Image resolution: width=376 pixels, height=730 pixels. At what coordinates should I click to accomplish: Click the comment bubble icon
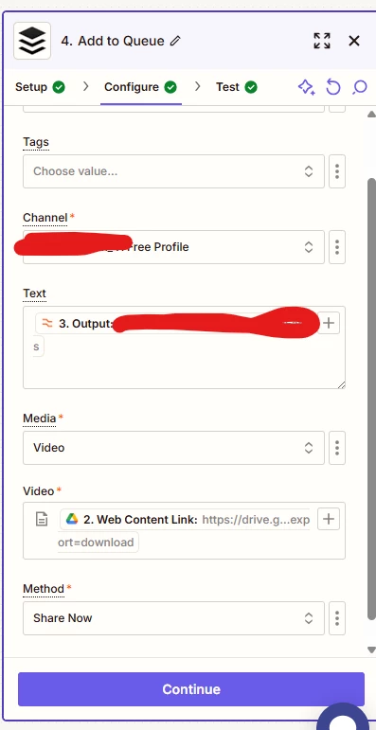(x=360, y=87)
